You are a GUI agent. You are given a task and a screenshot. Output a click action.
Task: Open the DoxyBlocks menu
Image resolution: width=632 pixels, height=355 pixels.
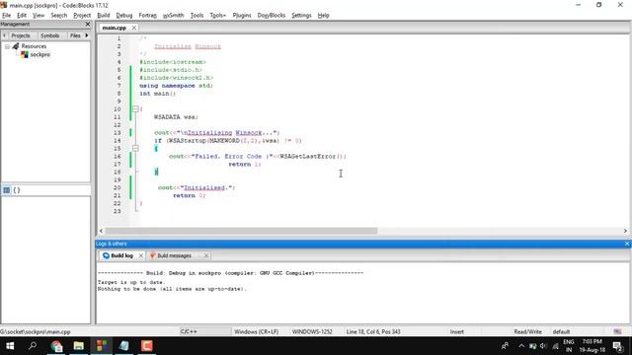[x=272, y=16]
